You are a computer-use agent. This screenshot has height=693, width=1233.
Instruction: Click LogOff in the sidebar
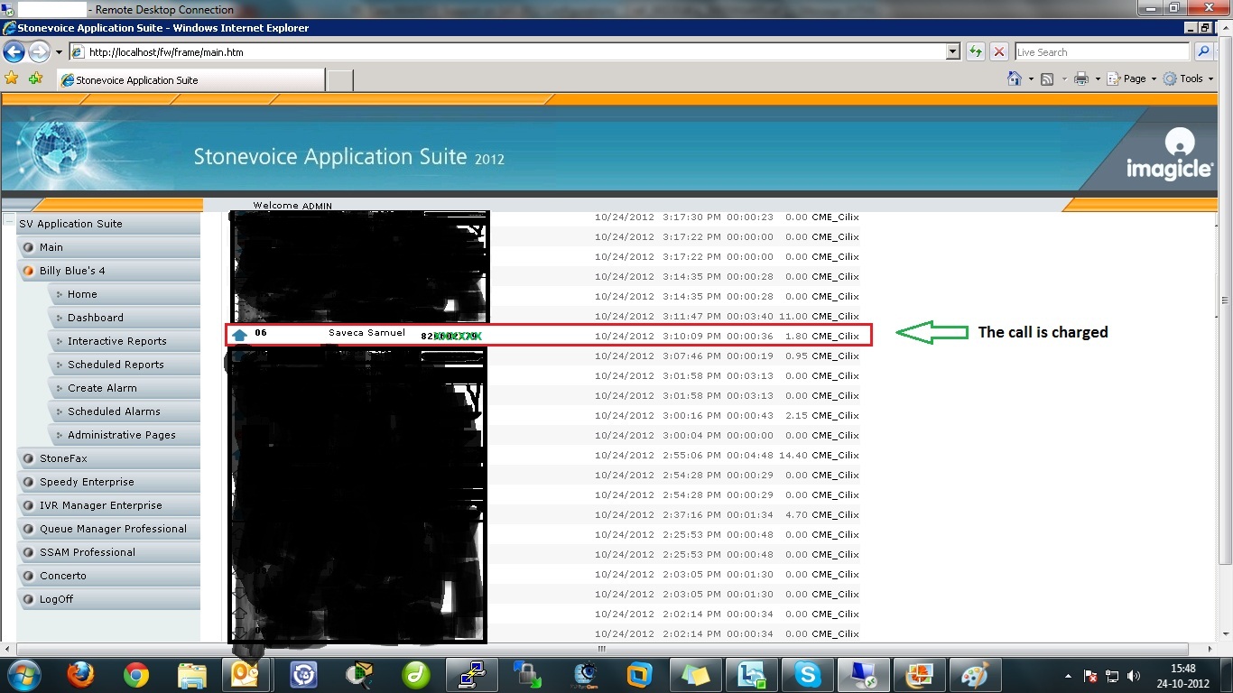tap(108, 599)
